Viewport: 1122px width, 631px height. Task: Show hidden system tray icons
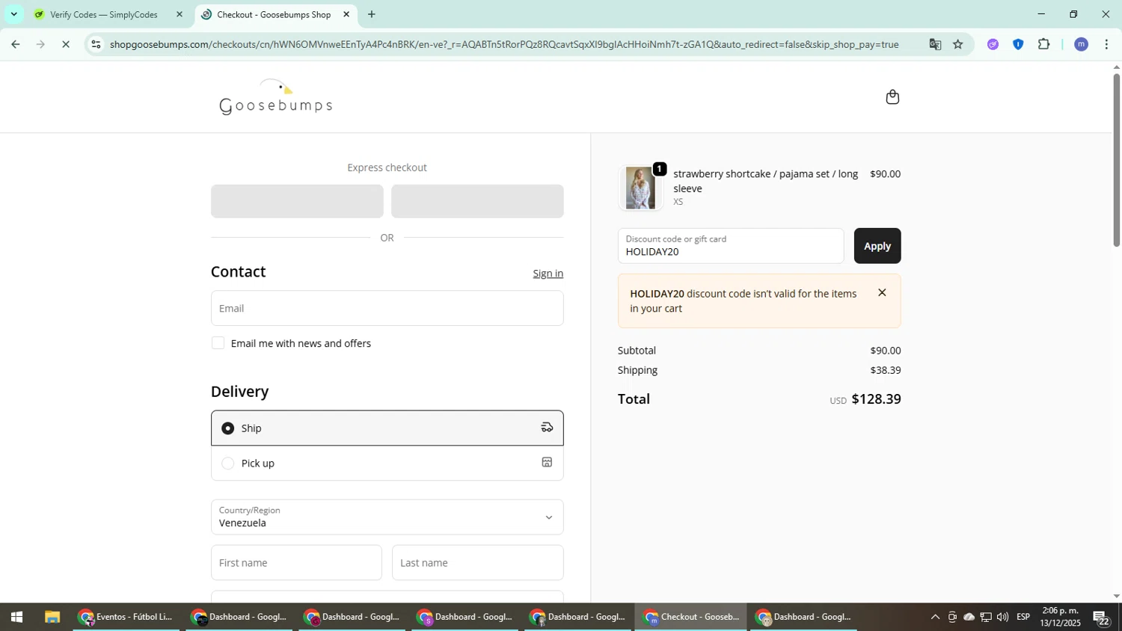click(935, 617)
